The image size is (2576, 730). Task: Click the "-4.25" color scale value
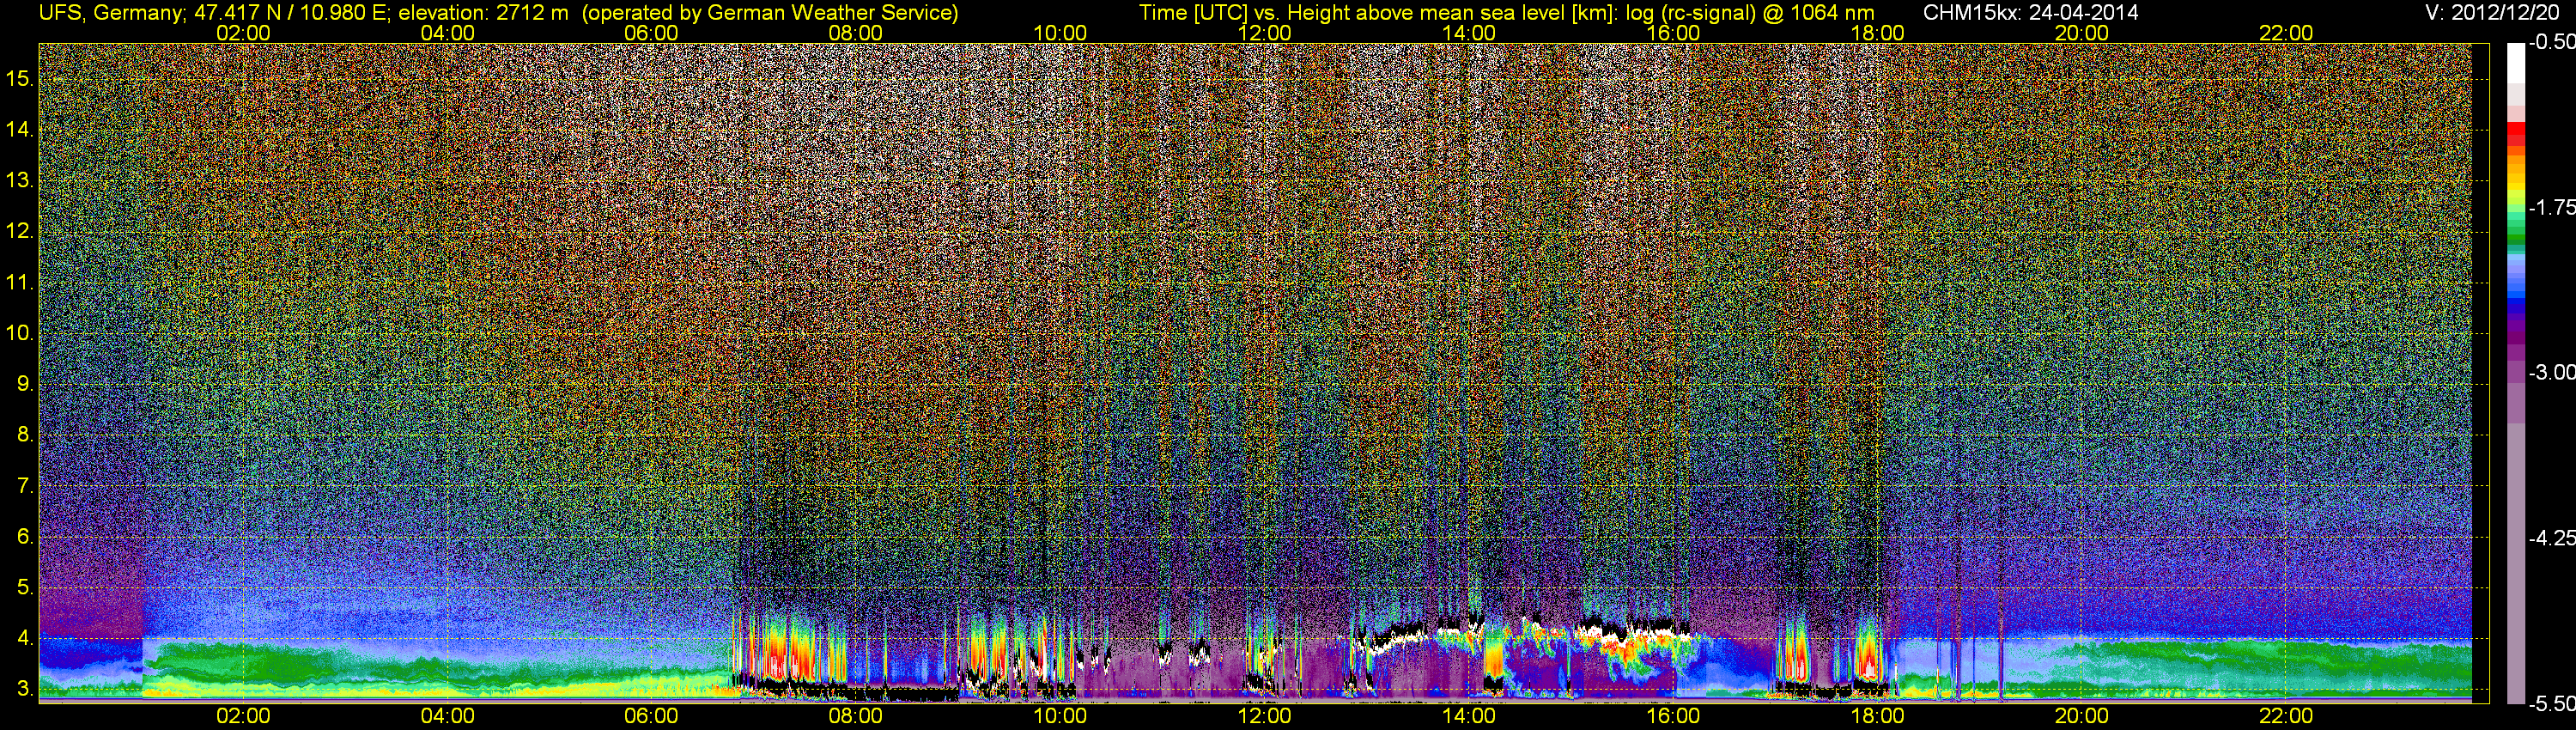tap(2552, 538)
